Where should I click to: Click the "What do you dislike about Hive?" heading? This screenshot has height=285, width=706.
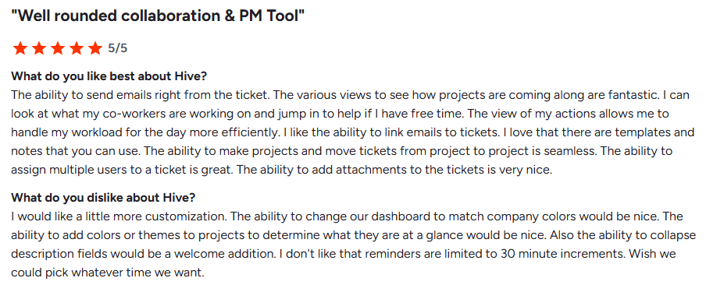103,198
